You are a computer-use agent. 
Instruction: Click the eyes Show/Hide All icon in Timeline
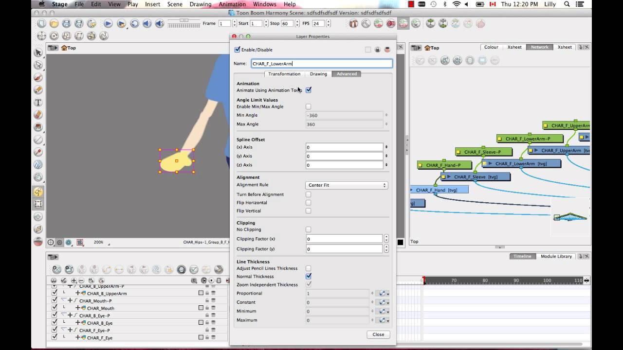pos(54,280)
